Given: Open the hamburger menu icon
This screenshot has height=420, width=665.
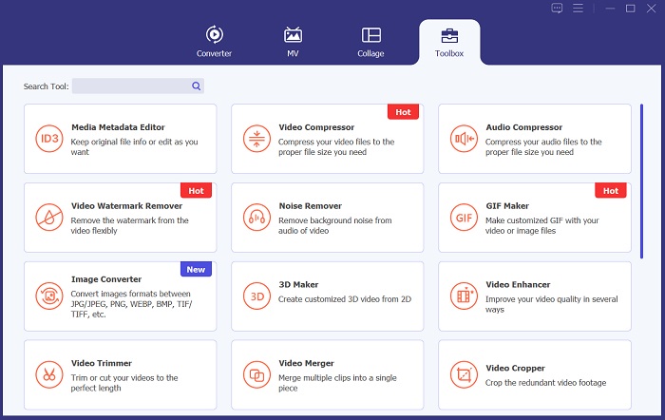Looking at the screenshot, I should 578,8.
